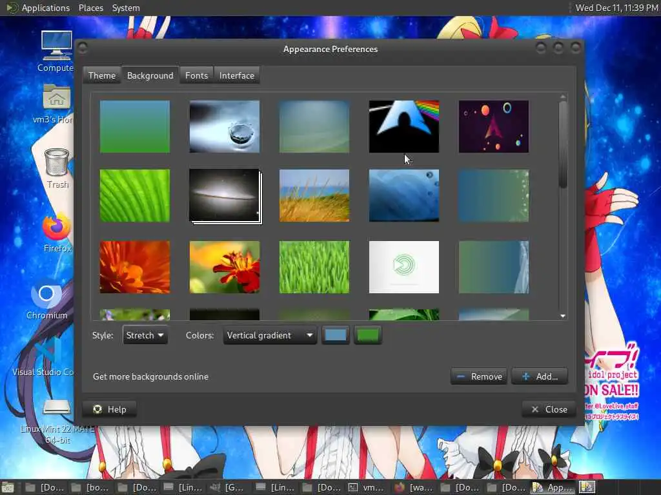Click the clock showing Wed Dec 11

point(616,8)
